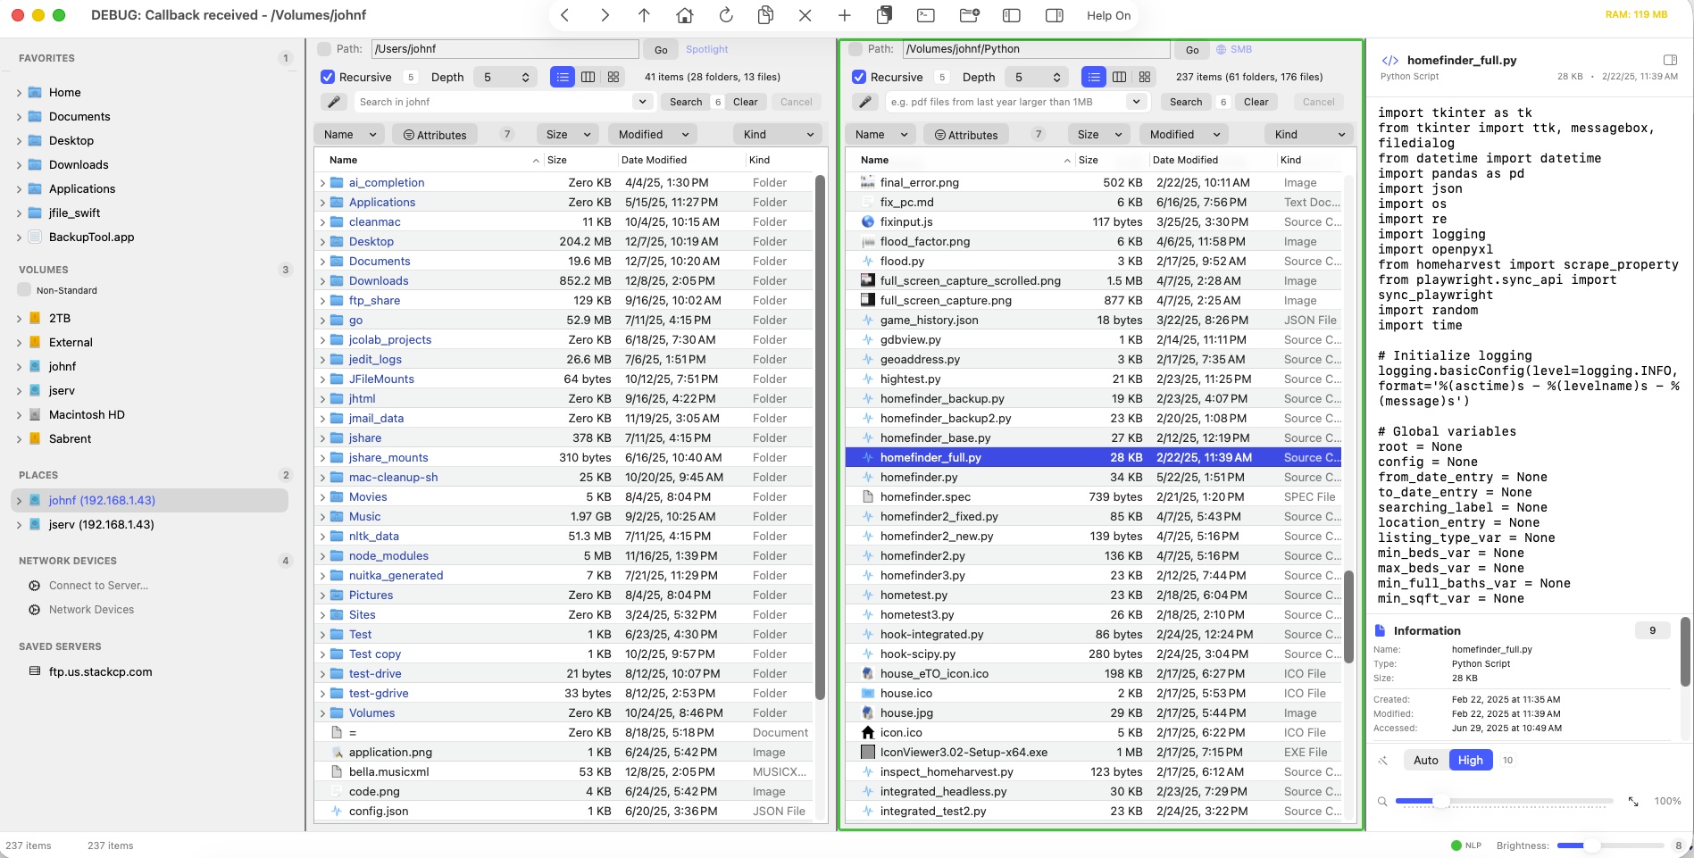Switch the right pane to icon grid view

[1145, 77]
